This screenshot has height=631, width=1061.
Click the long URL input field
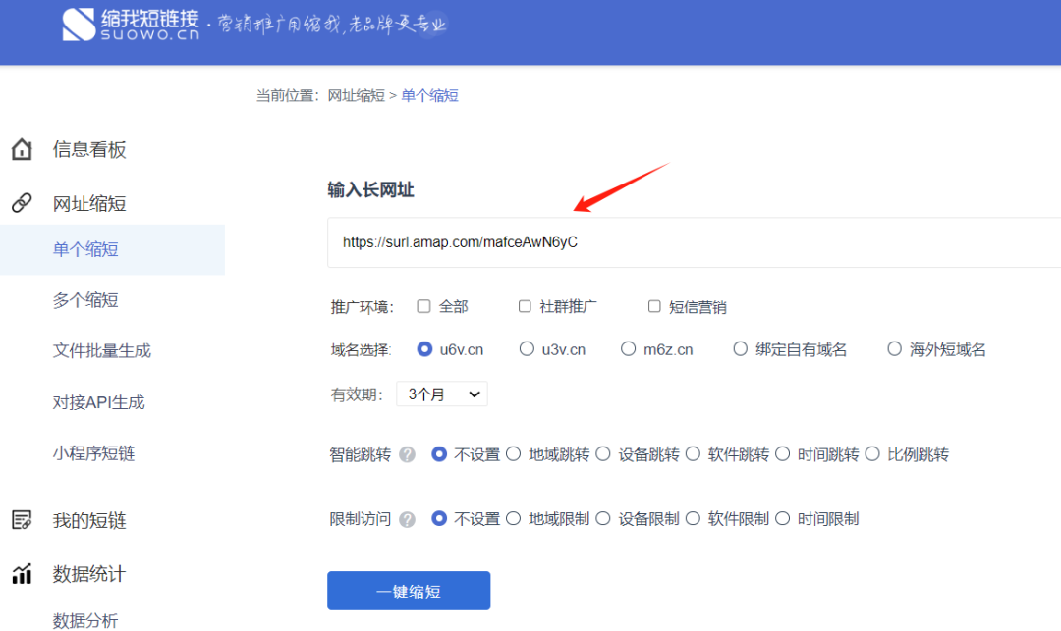point(688,242)
